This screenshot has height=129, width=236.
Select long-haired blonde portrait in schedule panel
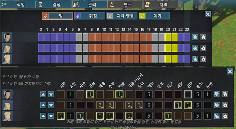(x=7, y=48)
